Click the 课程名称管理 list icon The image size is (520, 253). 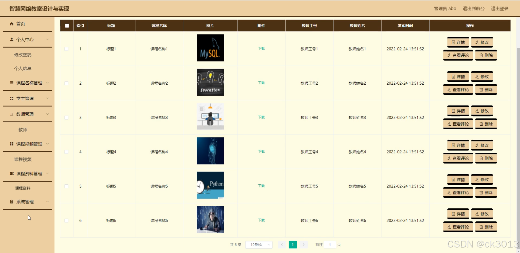click(12, 83)
